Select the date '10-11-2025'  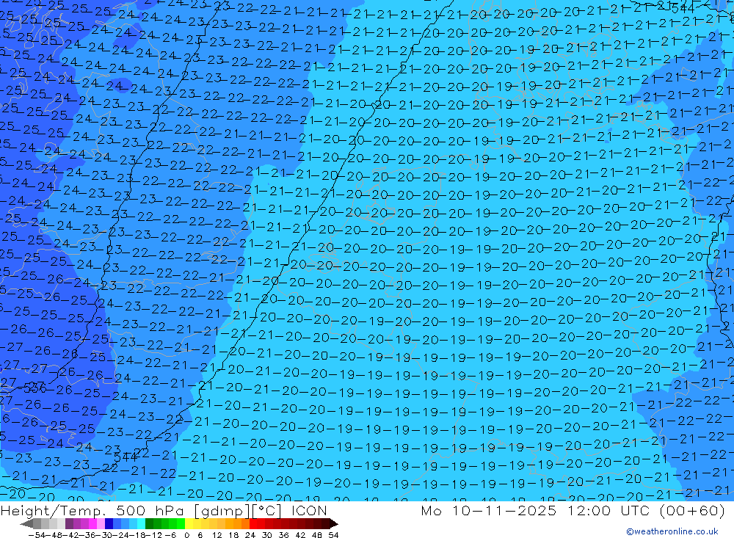pyautogui.click(x=504, y=510)
